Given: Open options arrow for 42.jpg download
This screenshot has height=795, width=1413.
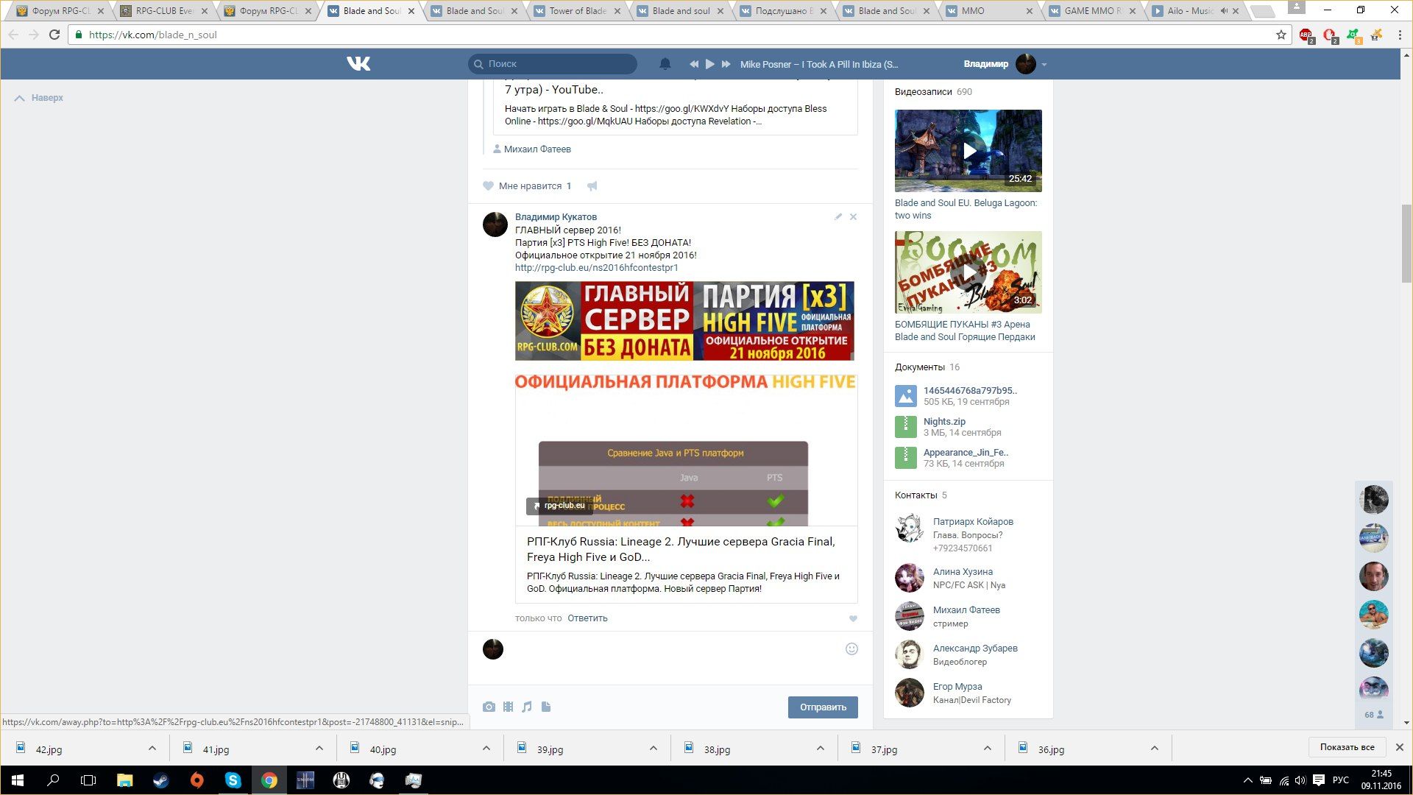Looking at the screenshot, I should coord(152,749).
